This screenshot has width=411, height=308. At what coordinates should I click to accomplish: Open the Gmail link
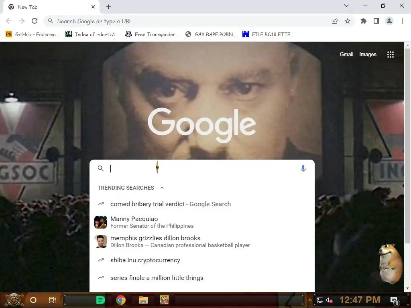(x=346, y=54)
